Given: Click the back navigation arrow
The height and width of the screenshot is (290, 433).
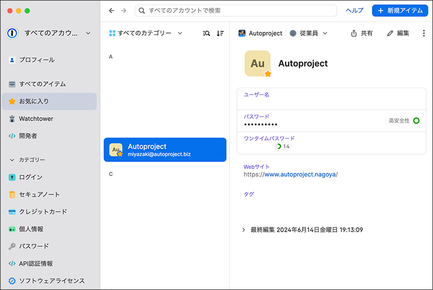Looking at the screenshot, I should coord(111,10).
